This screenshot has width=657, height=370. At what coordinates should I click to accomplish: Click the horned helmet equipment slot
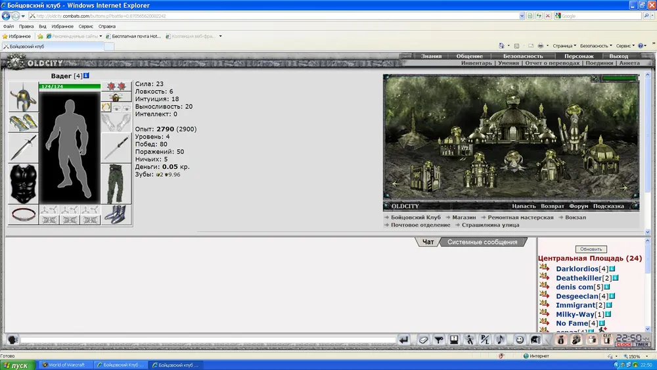(x=23, y=97)
